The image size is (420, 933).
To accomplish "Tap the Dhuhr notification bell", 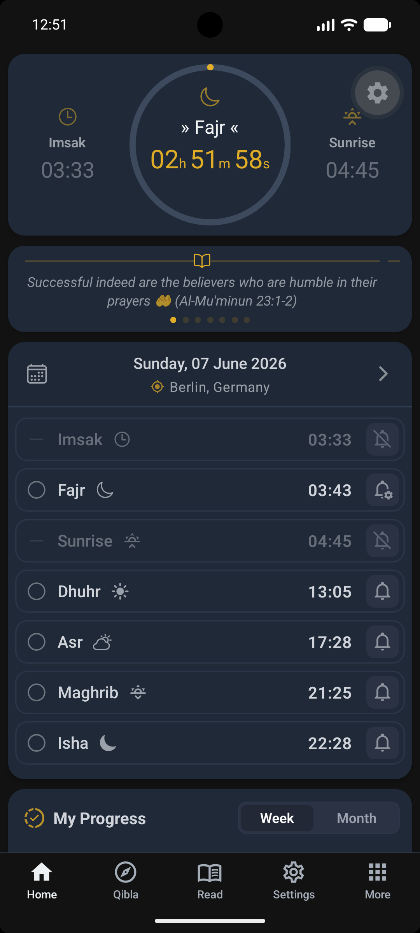I will pos(383,591).
